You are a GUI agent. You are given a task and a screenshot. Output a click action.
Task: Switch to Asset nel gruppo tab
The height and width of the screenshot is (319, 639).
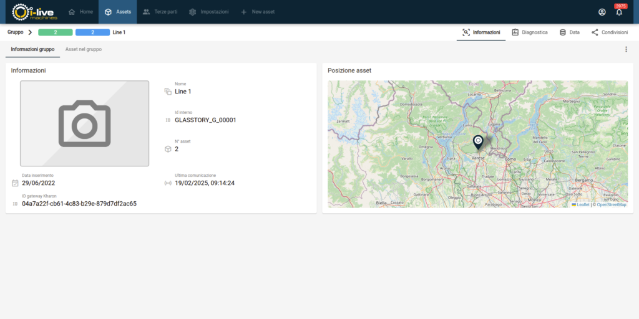click(x=84, y=49)
